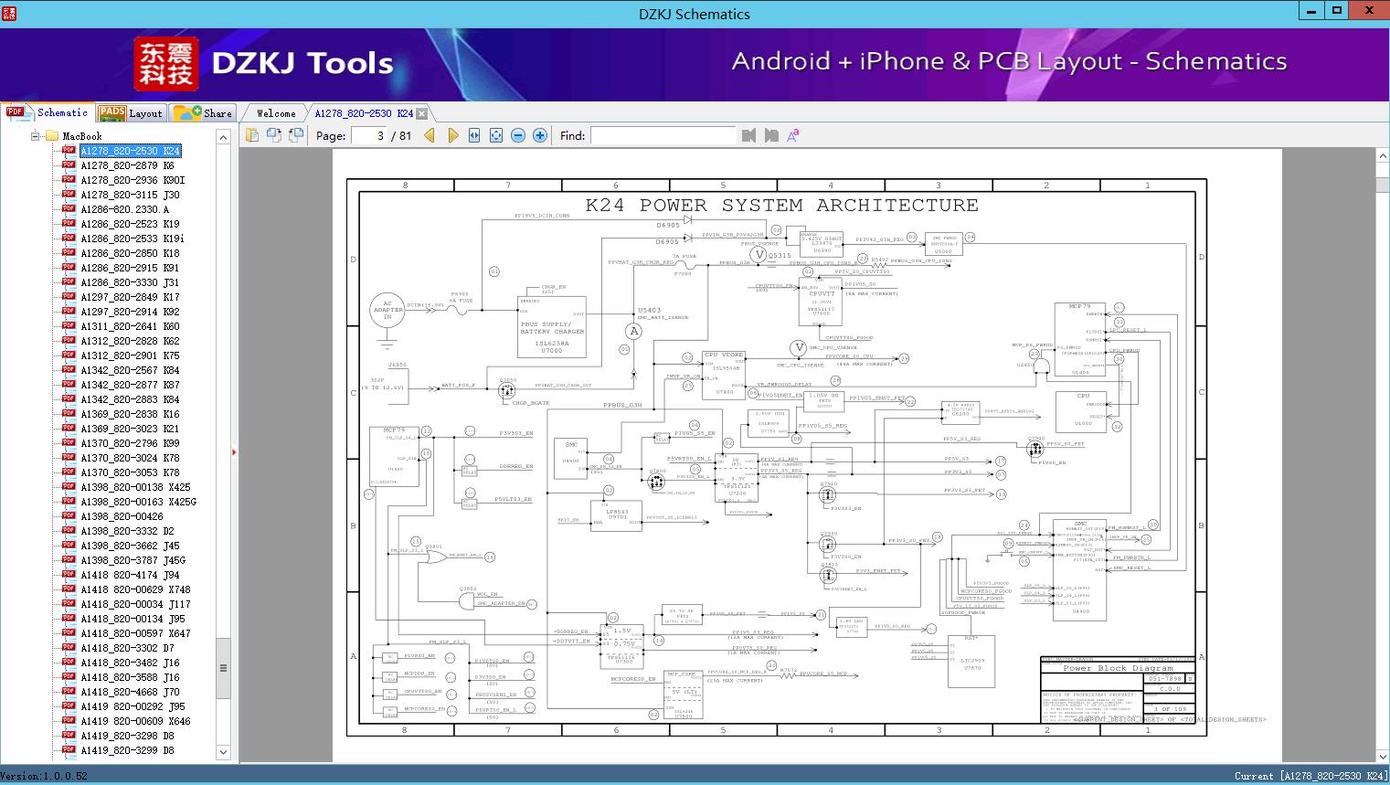Viewport: 1390px width, 785px height.
Task: Open A1419_820-3299 D8 schematic
Action: click(127, 750)
